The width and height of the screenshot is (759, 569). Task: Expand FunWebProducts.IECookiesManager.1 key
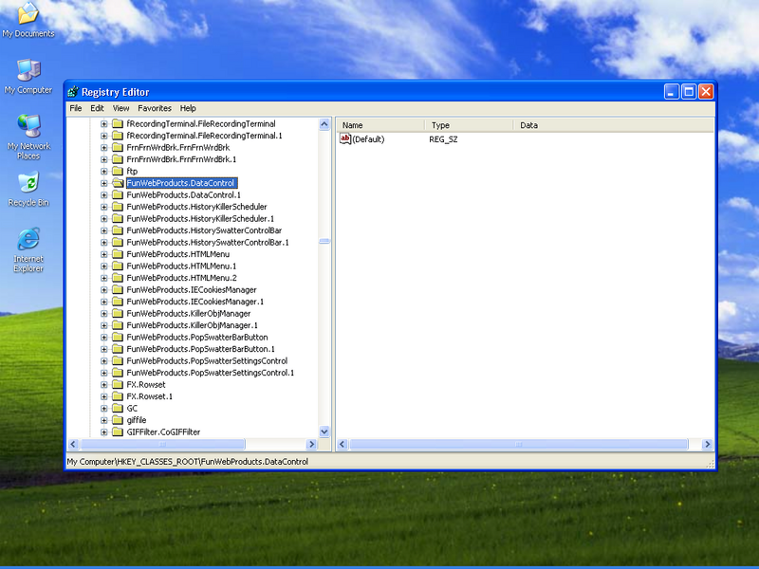pos(104,302)
